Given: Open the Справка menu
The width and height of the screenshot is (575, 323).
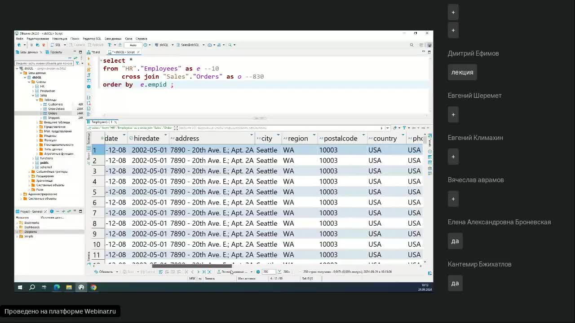Looking at the screenshot, I should (141, 39).
